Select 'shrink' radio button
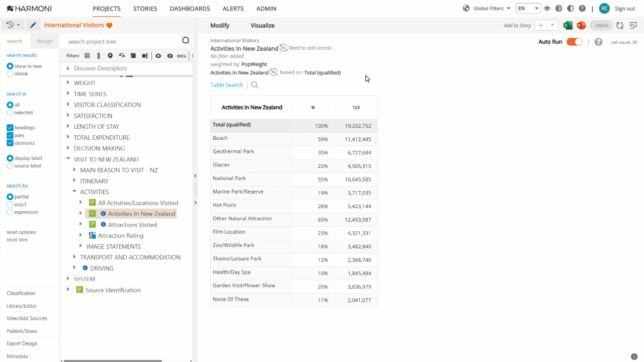 coord(10,74)
